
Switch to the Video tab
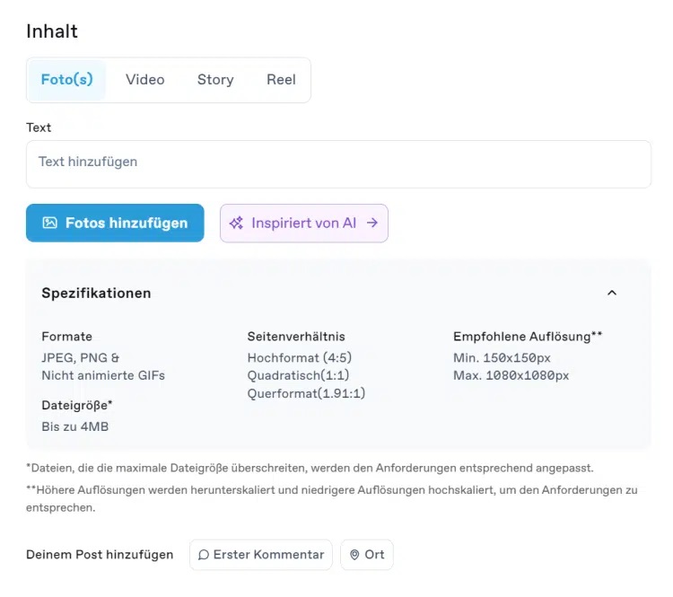pyautogui.click(x=144, y=80)
